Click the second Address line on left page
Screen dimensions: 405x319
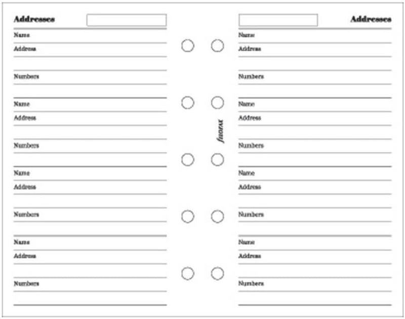point(90,119)
